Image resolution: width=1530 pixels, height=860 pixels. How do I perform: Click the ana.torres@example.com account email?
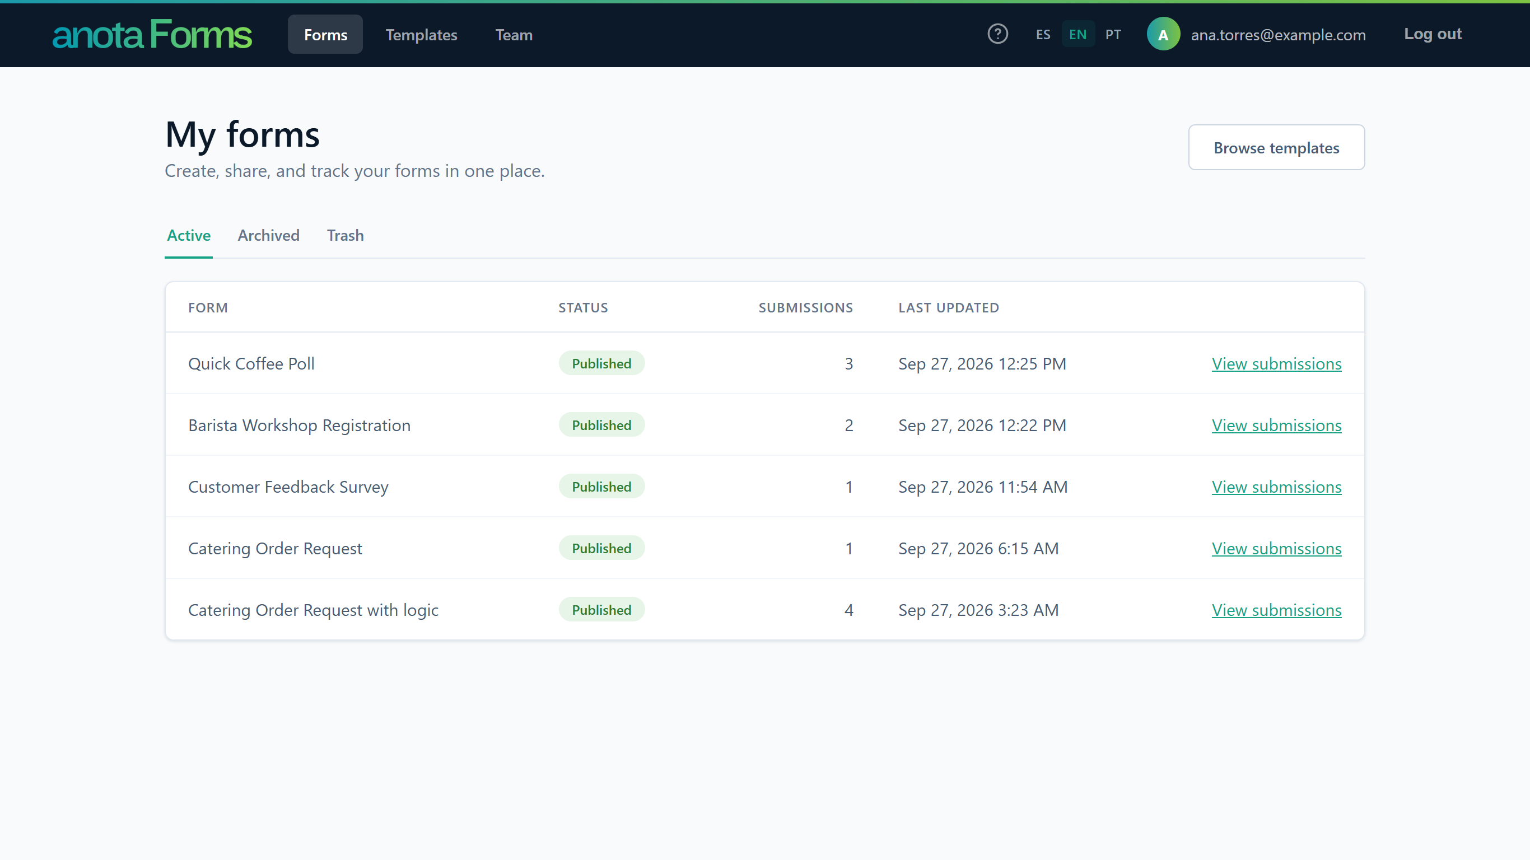pos(1278,35)
